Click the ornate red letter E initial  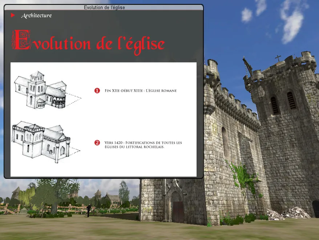[20, 40]
